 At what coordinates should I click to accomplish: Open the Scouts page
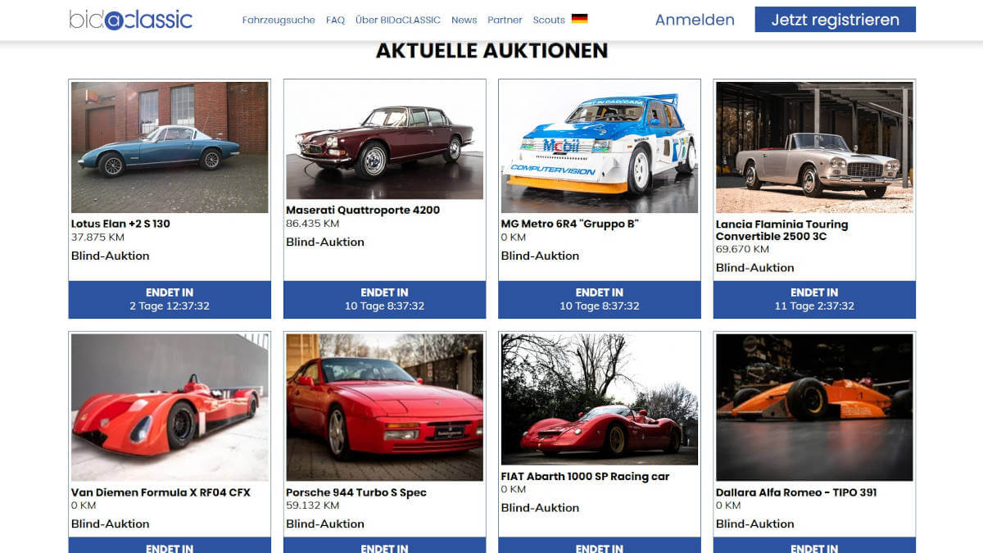(549, 20)
